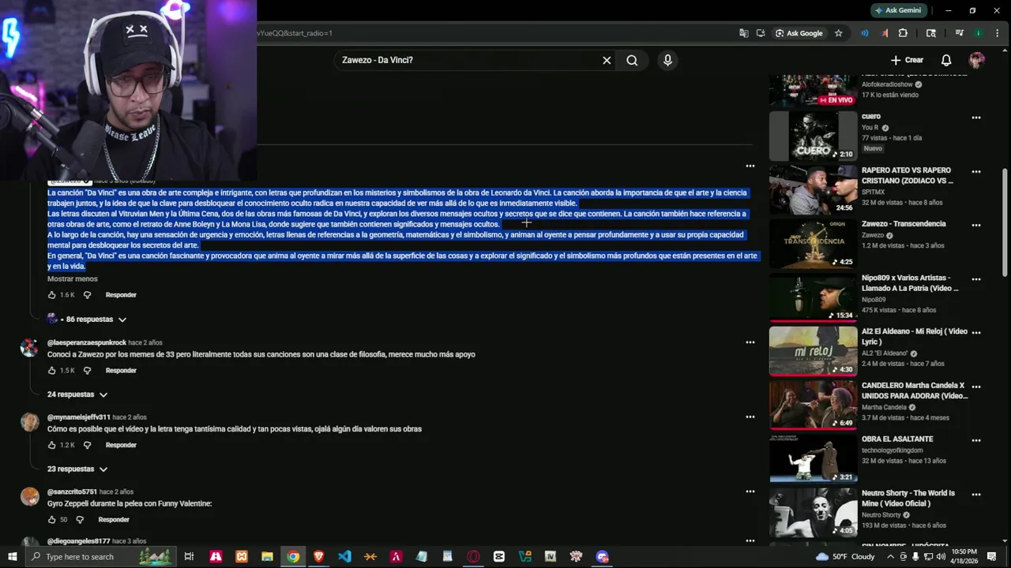Bookmark this page with the star icon

pyautogui.click(x=838, y=33)
